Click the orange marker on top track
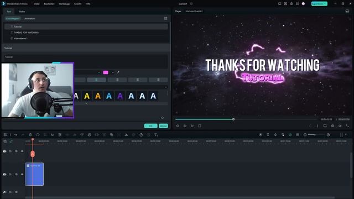Image resolution: width=354 pixels, height=199 pixels. pyautogui.click(x=33, y=154)
